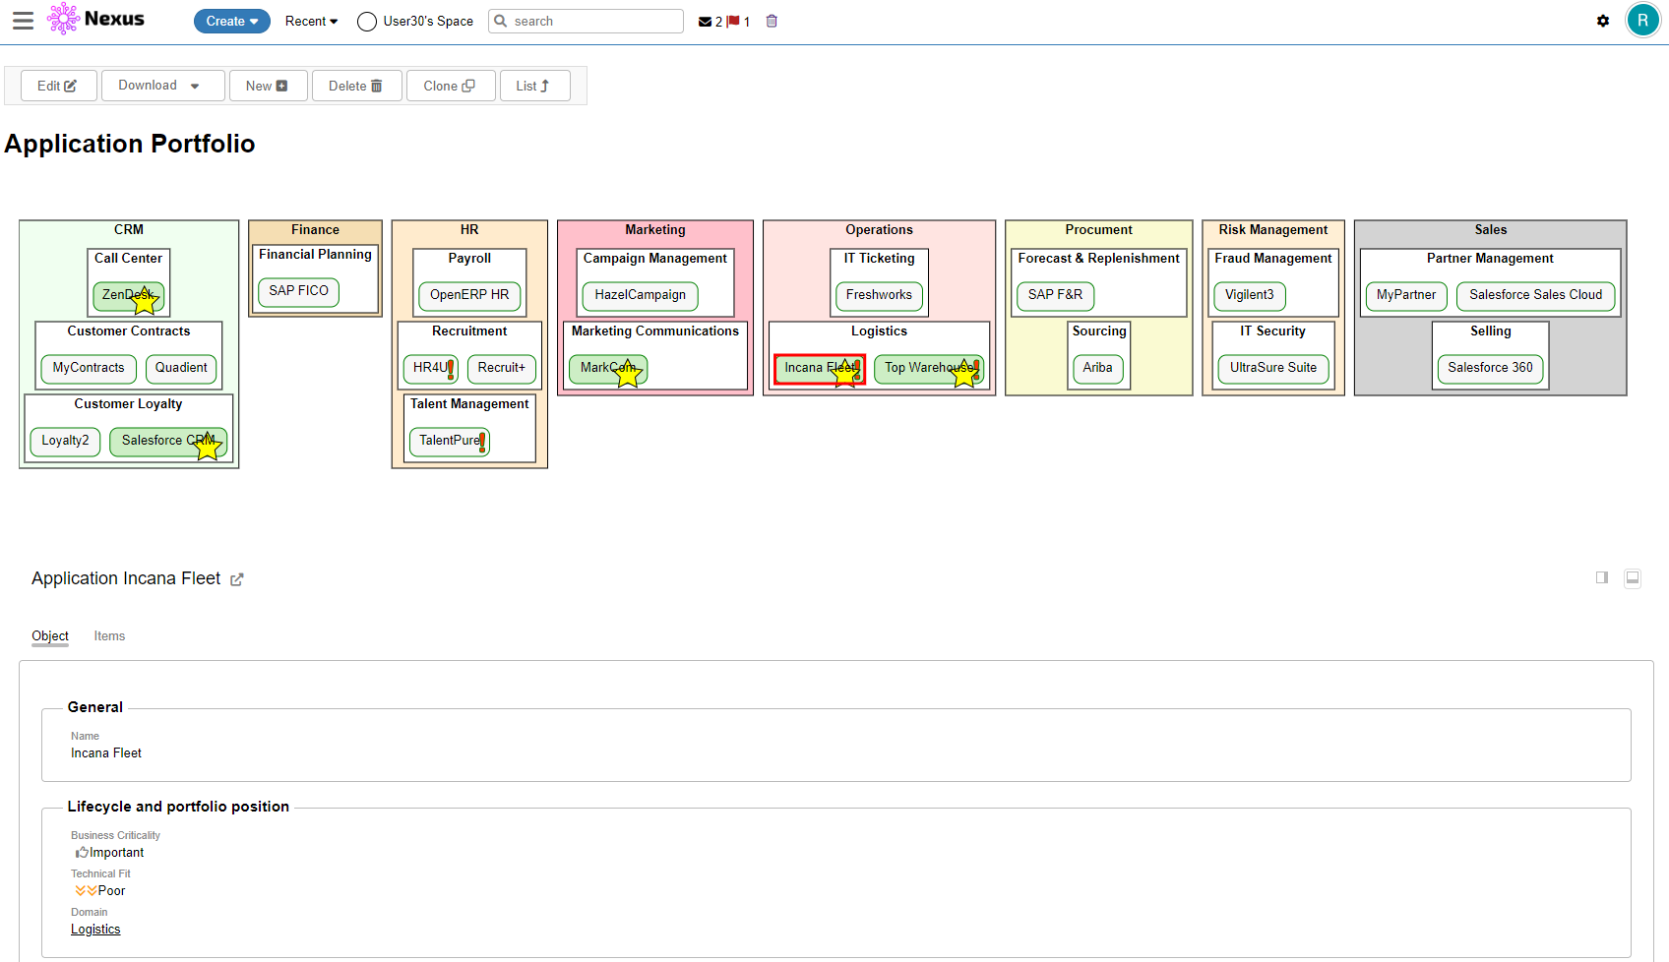Select the Quadient application
1669x962 pixels.
[181, 368]
